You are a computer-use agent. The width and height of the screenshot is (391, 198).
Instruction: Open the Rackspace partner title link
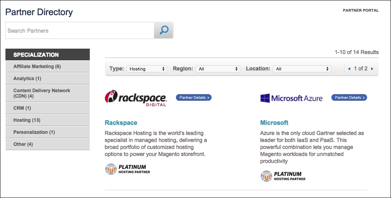click(121, 123)
